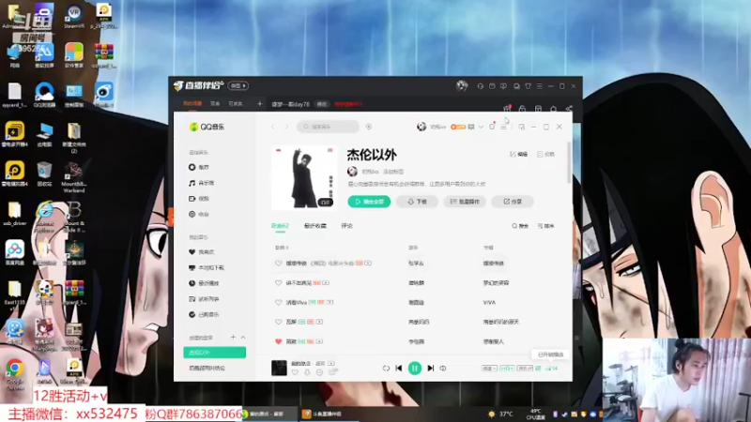751x422 pixels.
Task: Open the QQ Music user avatar
Action: 421,127
